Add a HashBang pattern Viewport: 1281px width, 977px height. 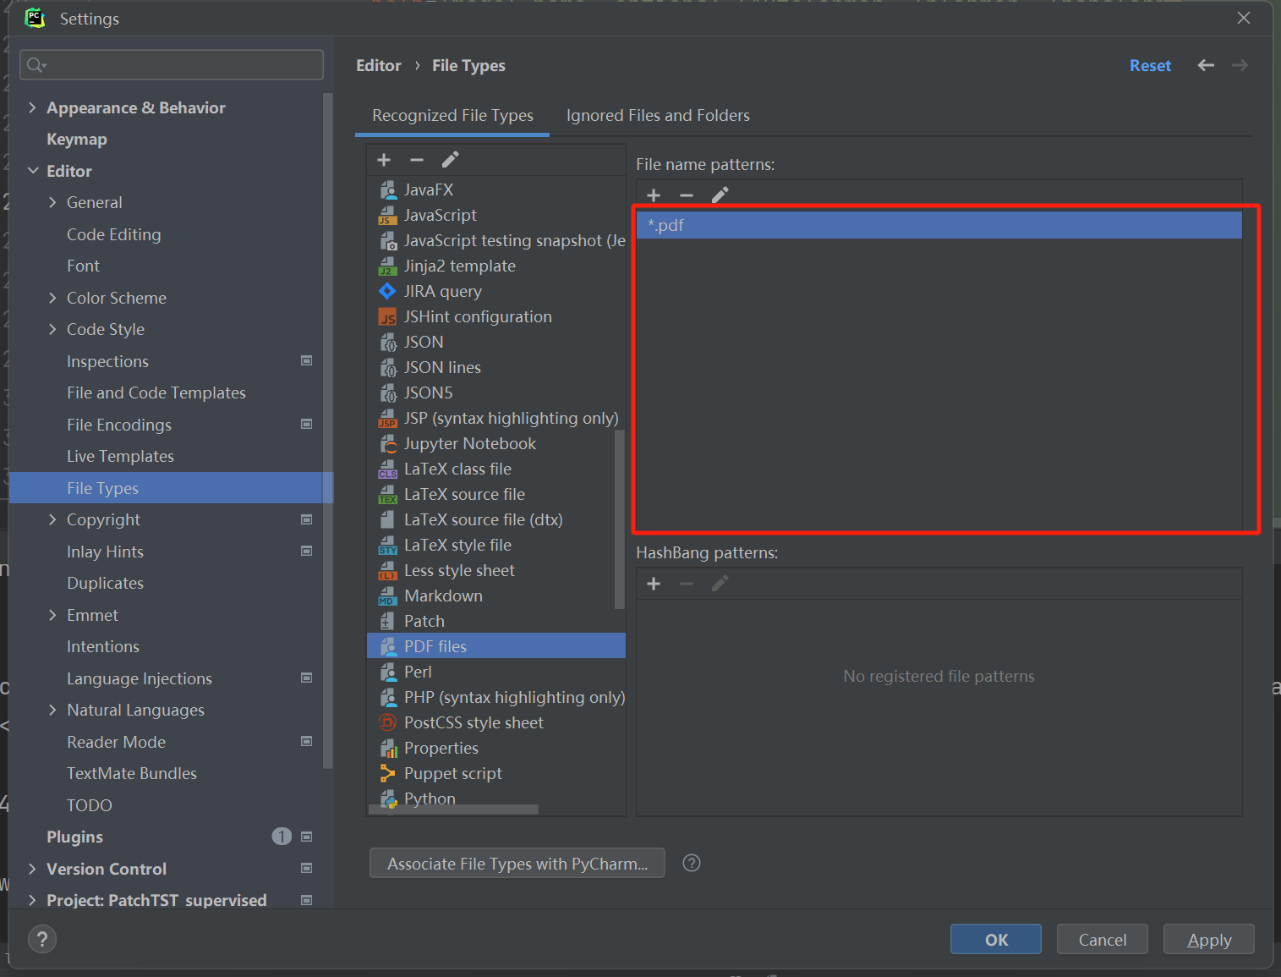[x=654, y=584]
